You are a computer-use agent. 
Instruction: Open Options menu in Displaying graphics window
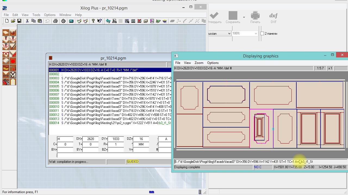(x=213, y=63)
